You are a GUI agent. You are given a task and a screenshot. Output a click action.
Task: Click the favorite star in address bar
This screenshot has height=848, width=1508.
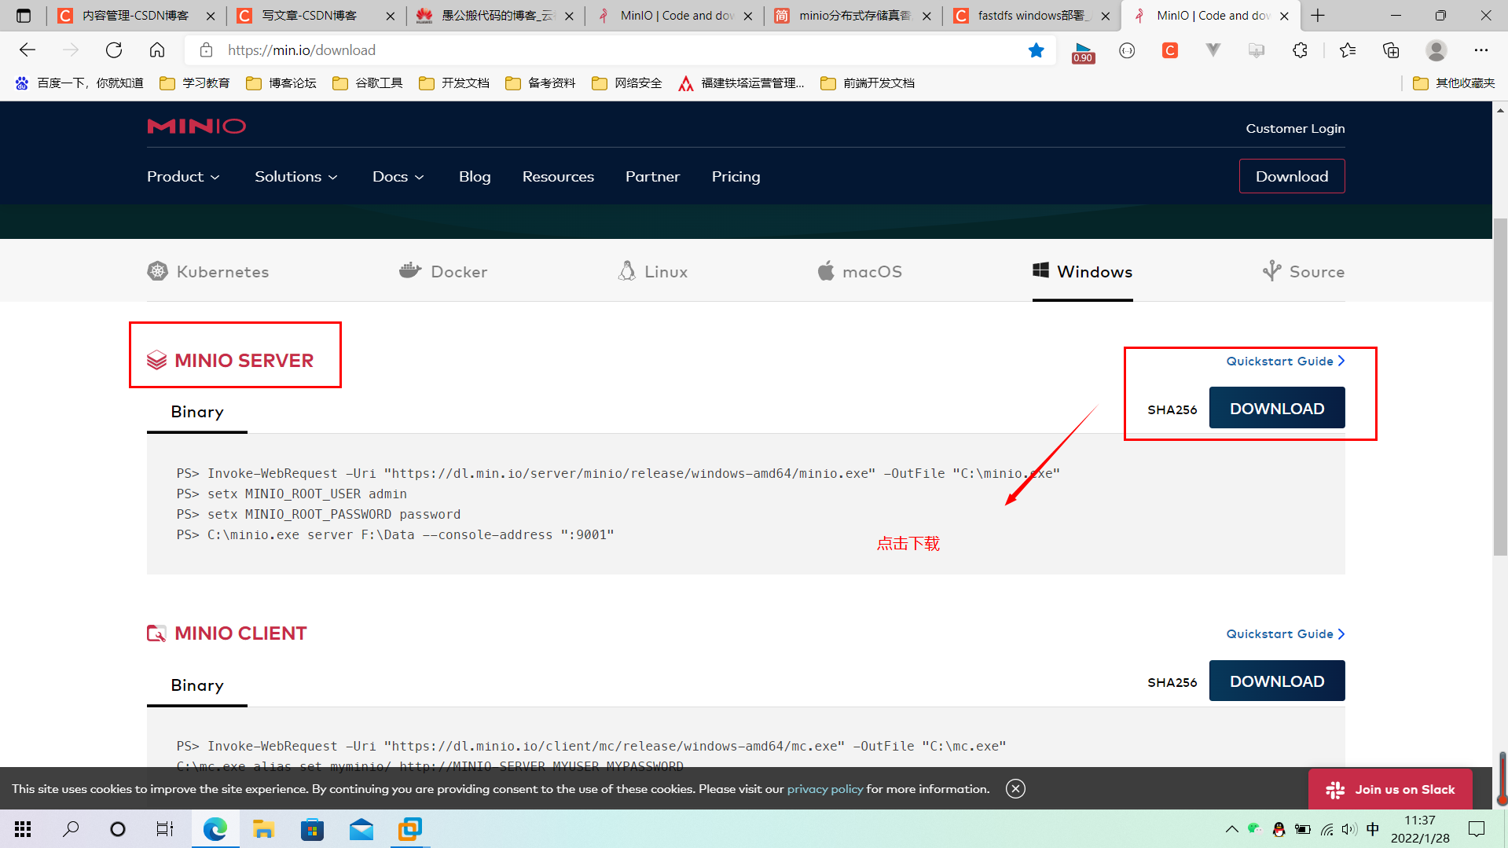point(1037,50)
